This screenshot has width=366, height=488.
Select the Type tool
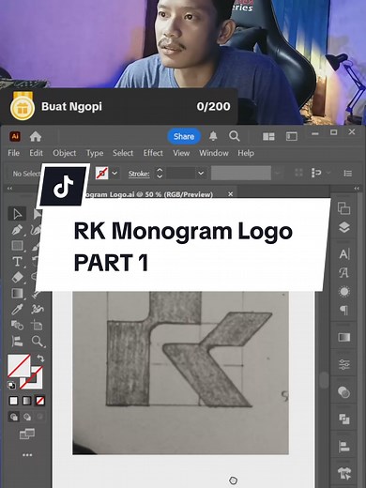(17, 262)
